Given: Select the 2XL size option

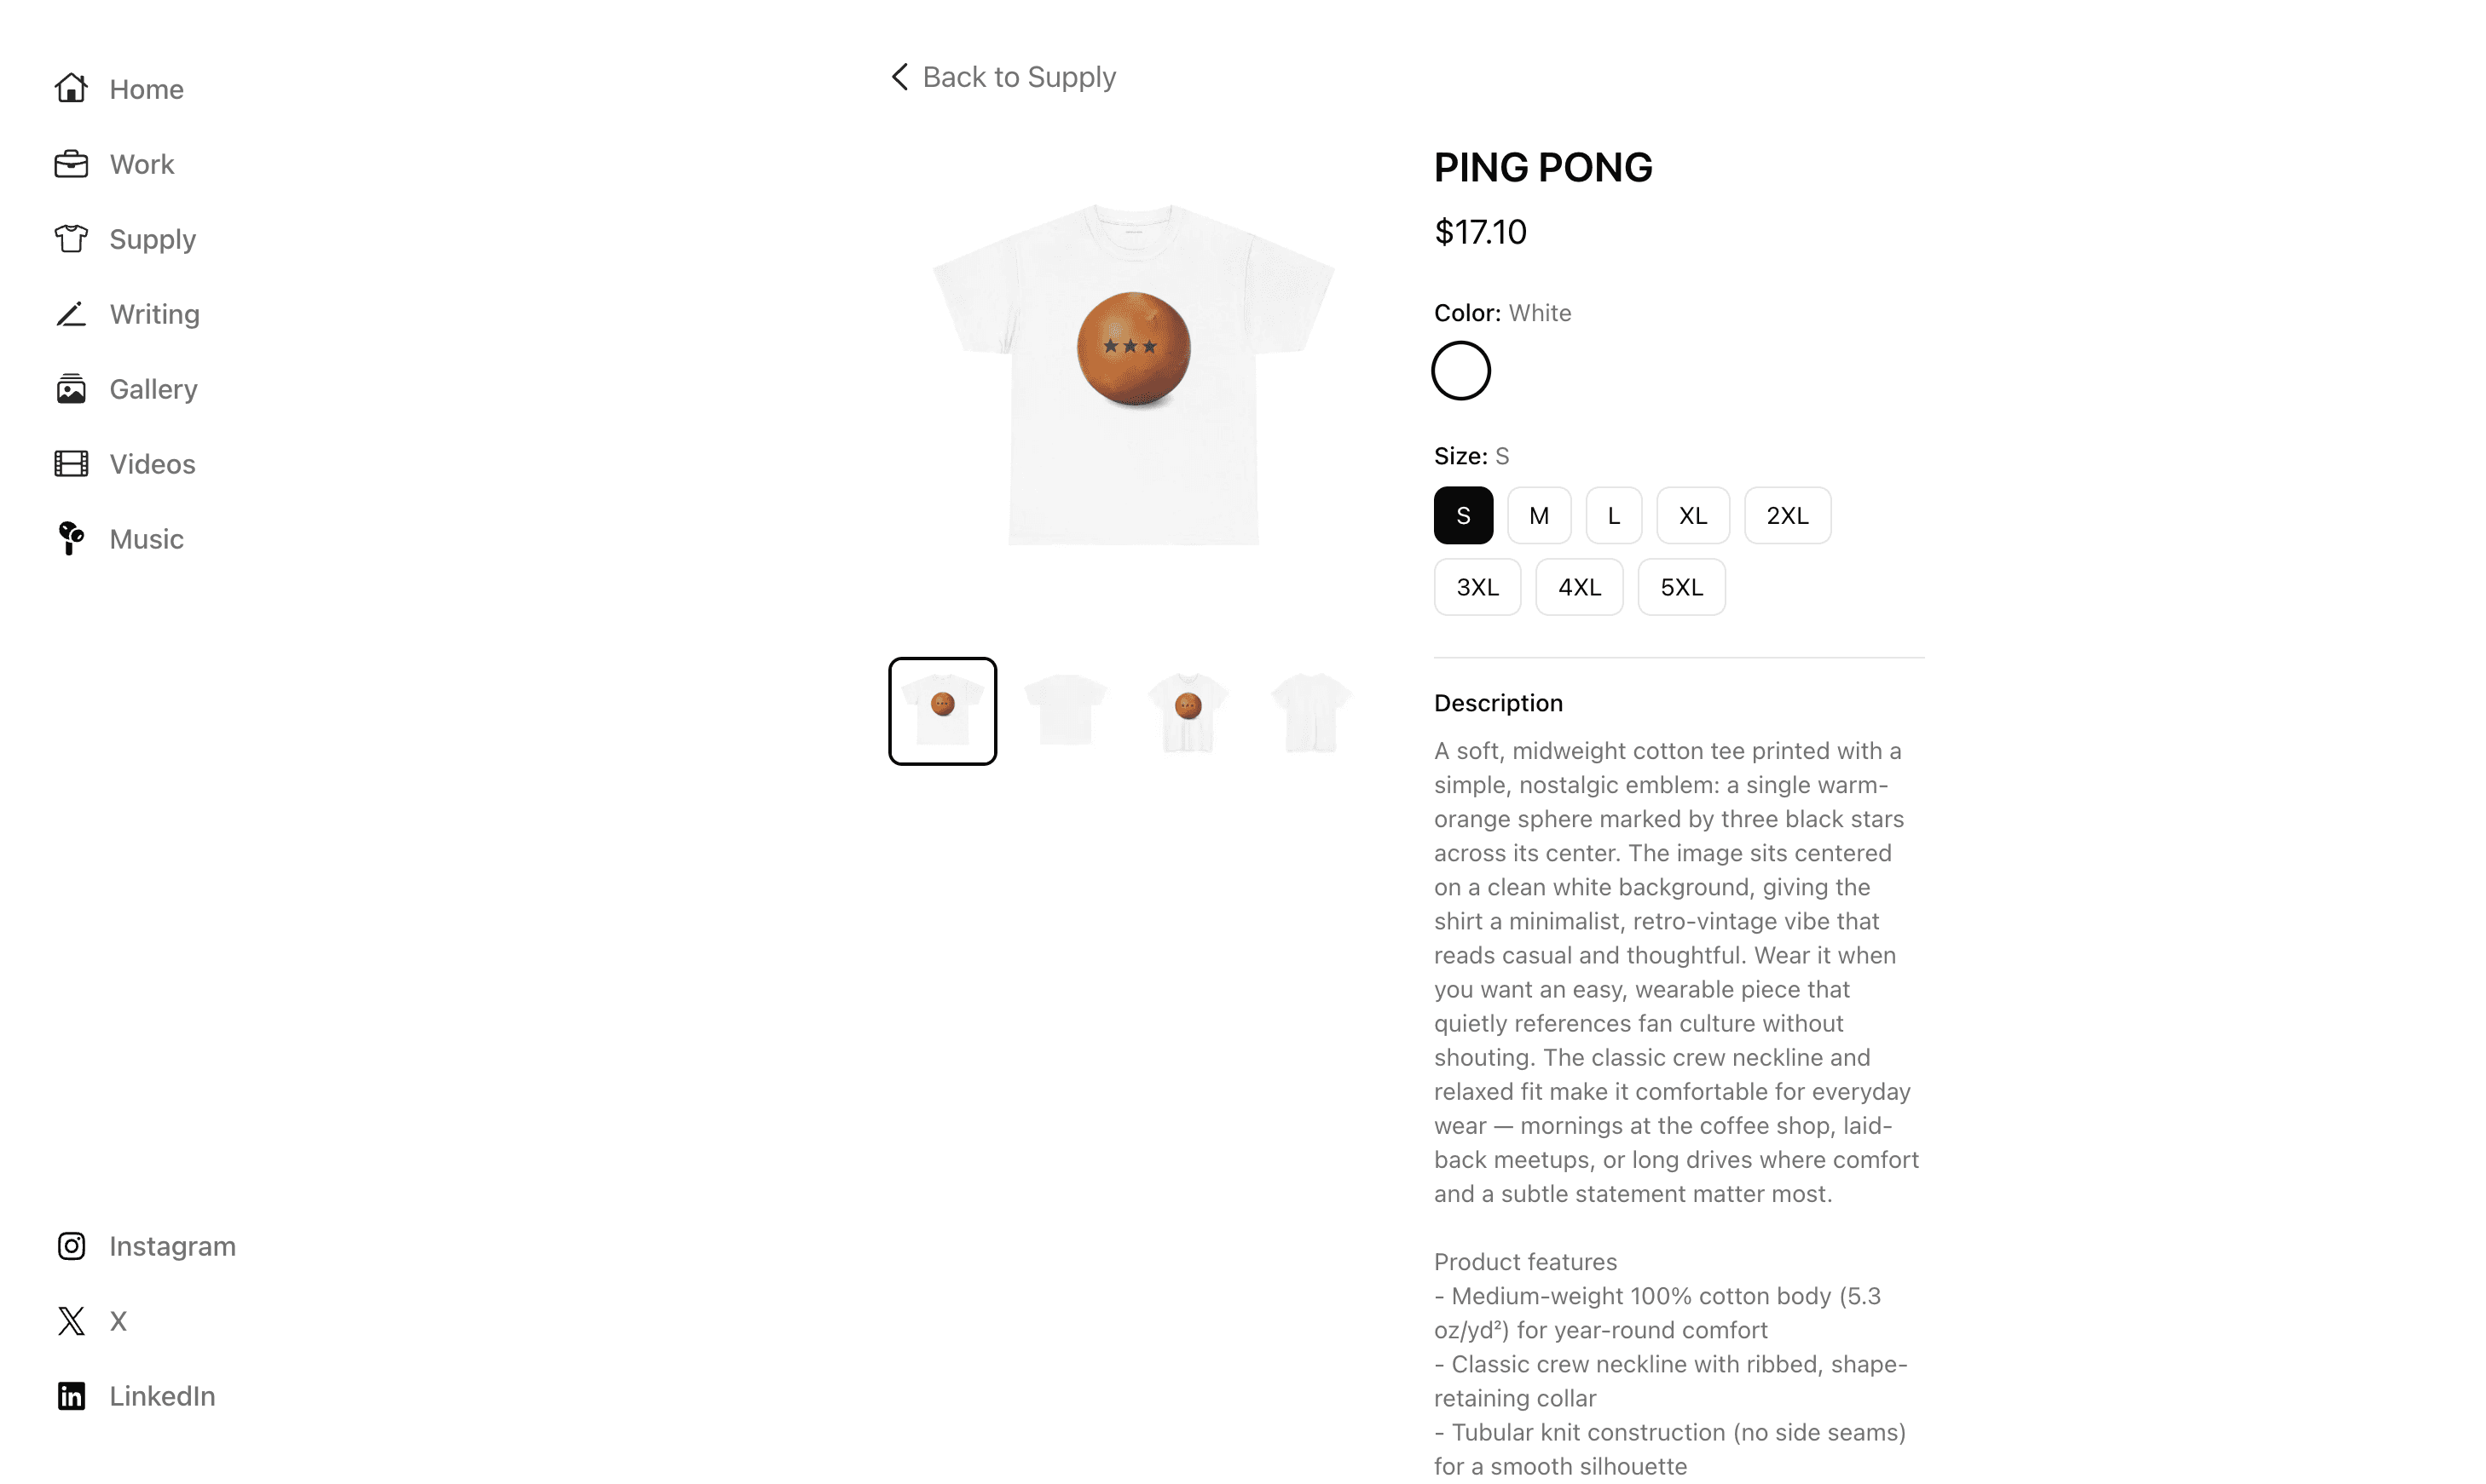Looking at the screenshot, I should (x=1788, y=514).
